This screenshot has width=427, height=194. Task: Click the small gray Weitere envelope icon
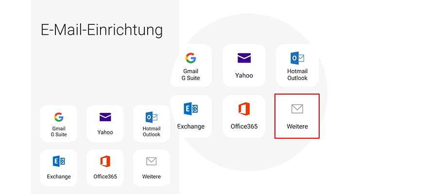tap(151, 161)
